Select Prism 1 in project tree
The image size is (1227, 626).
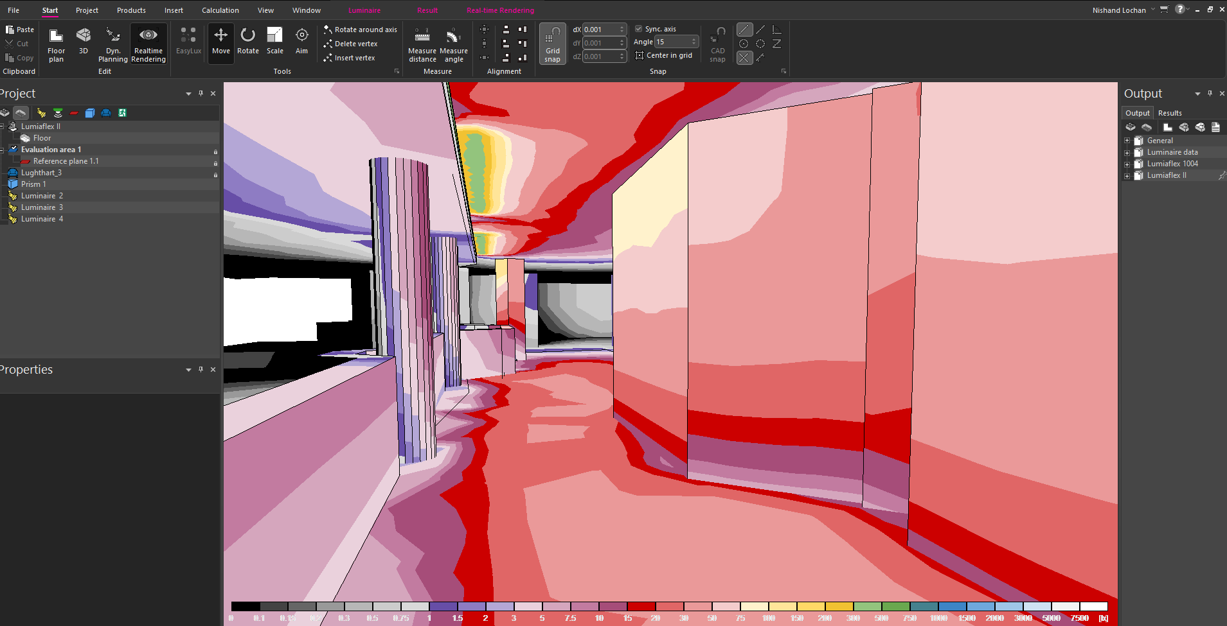[x=33, y=184]
